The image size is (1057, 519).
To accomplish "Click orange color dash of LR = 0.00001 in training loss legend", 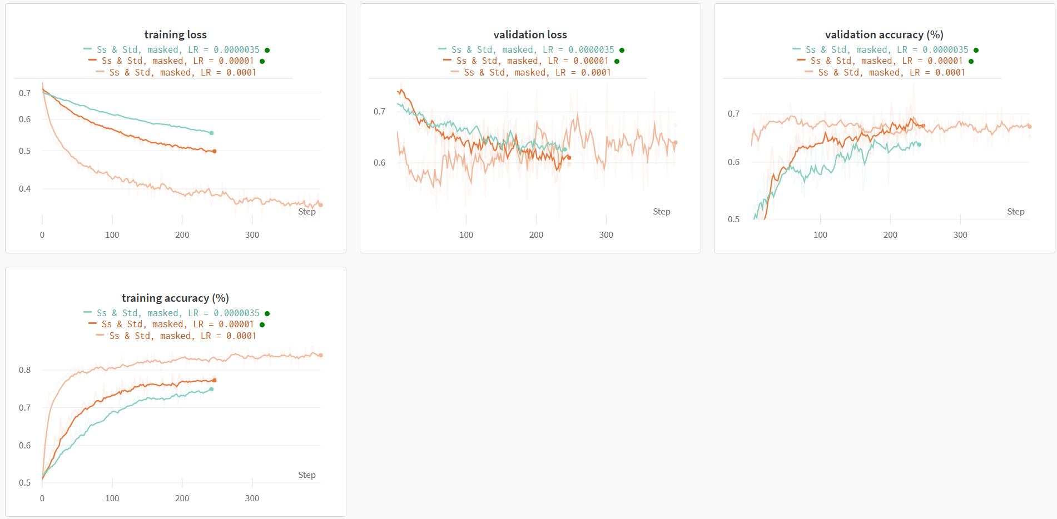I will (x=93, y=60).
